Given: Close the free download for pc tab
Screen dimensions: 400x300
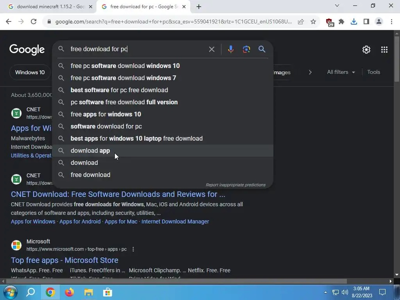Looking at the screenshot, I should pos(184,7).
